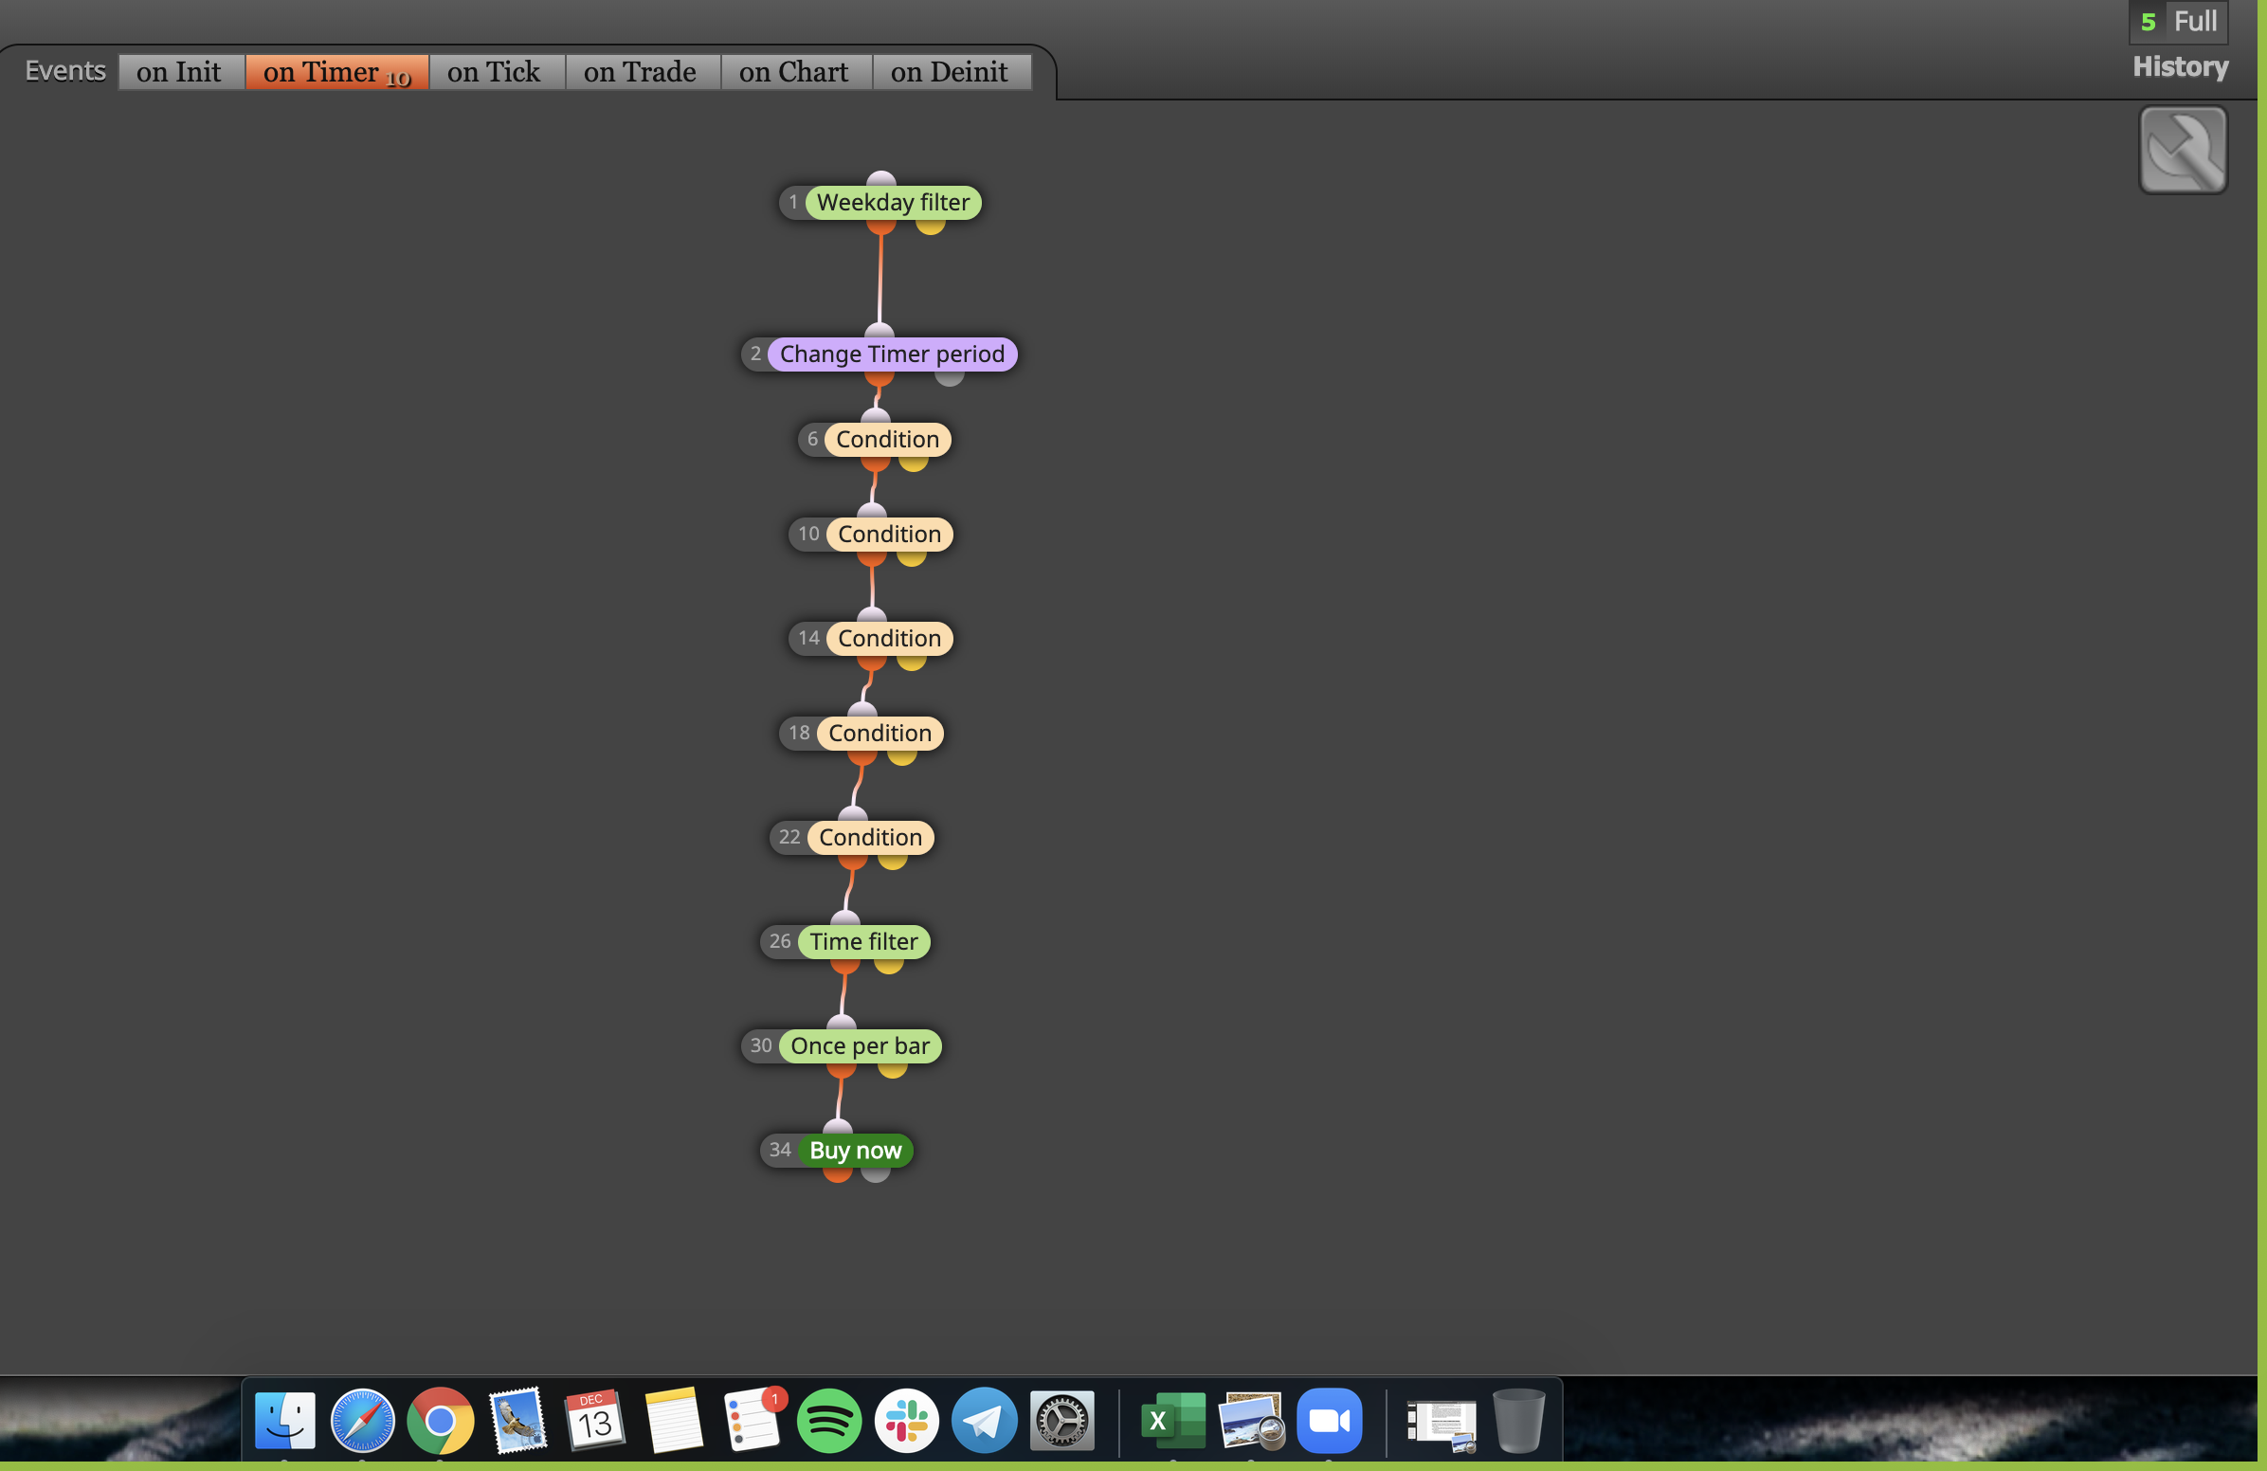Click yellow output dot of Condition 18
Image resolution: width=2267 pixels, height=1471 pixels.
pos(902,755)
